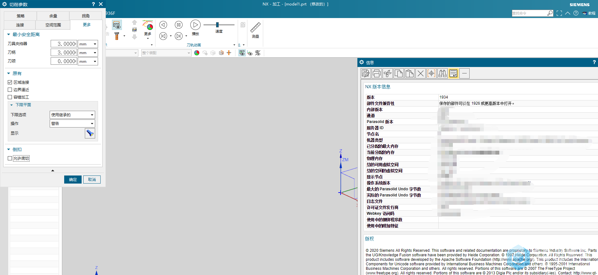Click in the 查找命令 search field

click(529, 13)
